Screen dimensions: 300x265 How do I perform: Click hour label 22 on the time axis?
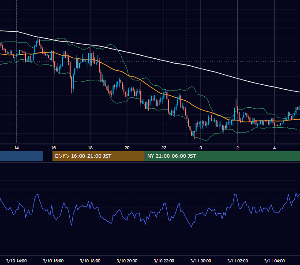164,148
